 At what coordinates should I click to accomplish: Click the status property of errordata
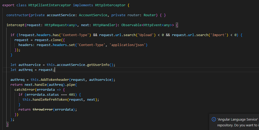click(53, 95)
